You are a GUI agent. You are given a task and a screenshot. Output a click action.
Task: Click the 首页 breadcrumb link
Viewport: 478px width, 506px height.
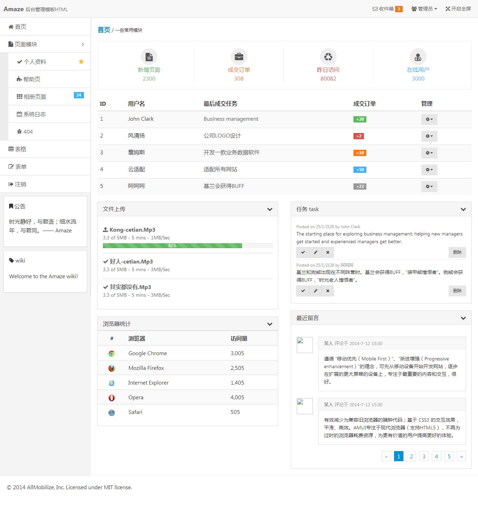(x=104, y=30)
